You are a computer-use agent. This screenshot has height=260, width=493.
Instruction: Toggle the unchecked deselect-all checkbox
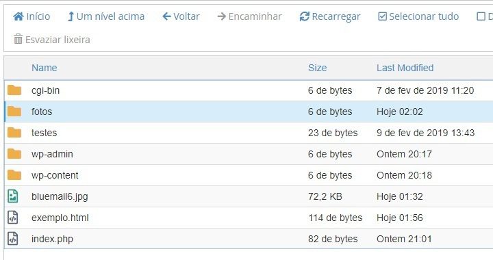pyautogui.click(x=481, y=16)
